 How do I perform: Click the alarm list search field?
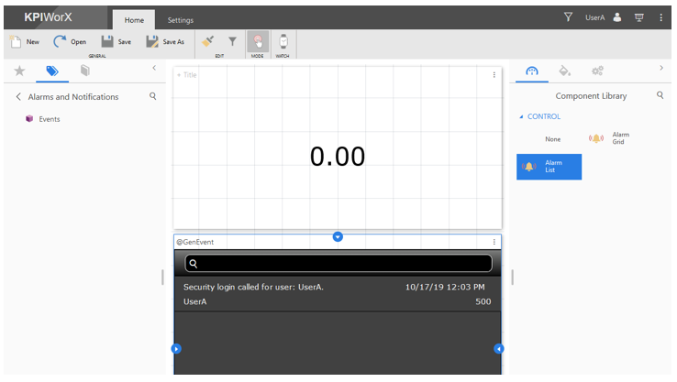point(338,264)
